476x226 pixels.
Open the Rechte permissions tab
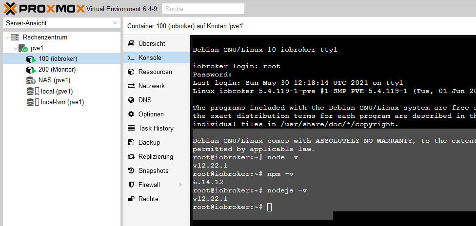(x=157, y=199)
